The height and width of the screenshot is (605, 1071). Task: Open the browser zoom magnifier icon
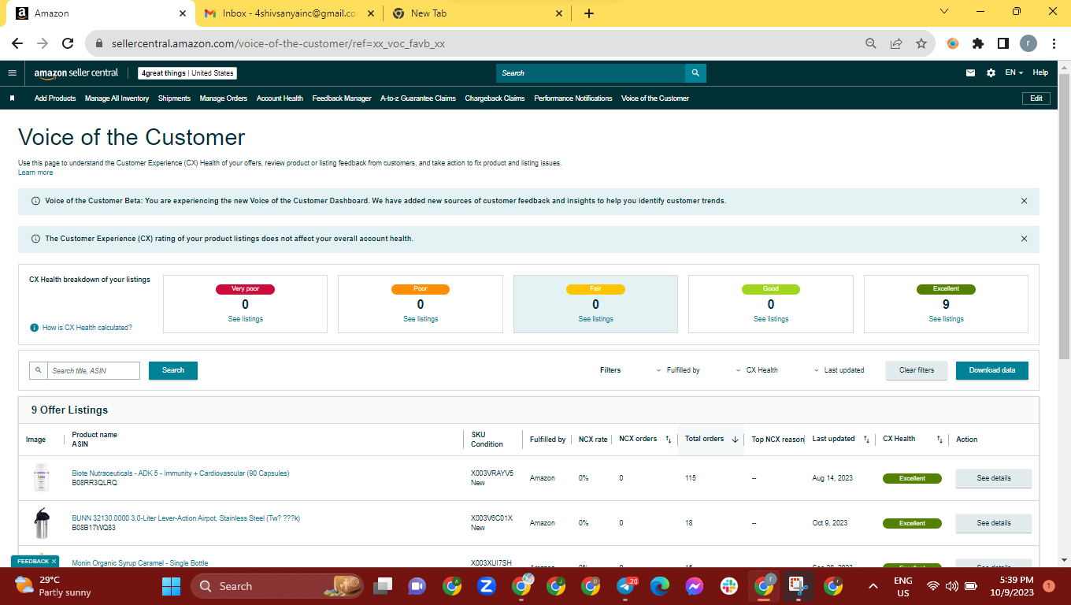click(870, 44)
